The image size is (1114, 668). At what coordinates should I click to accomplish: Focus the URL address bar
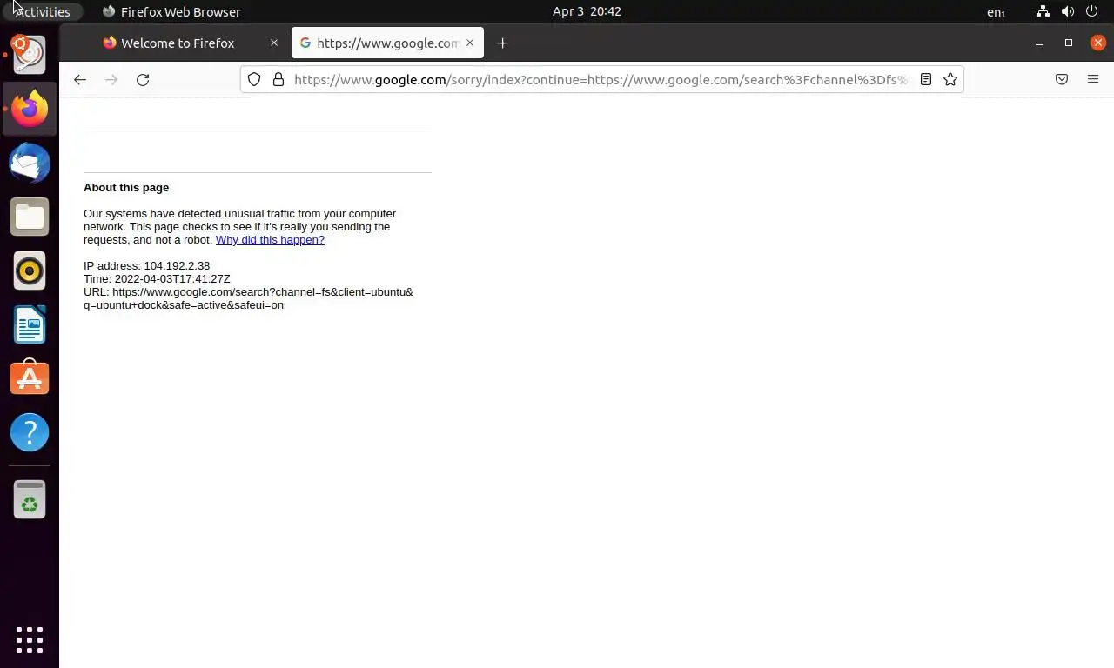[601, 79]
